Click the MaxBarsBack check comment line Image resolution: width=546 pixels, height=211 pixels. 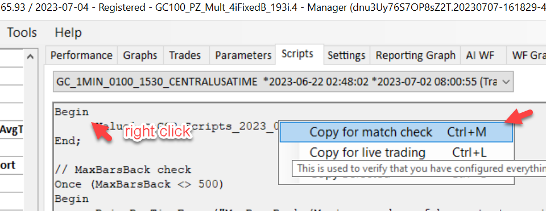tap(123, 170)
